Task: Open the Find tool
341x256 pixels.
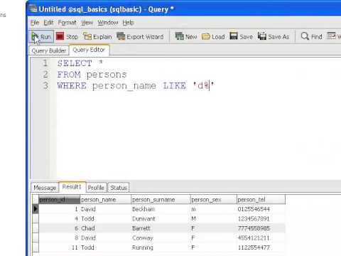Action: [311, 36]
